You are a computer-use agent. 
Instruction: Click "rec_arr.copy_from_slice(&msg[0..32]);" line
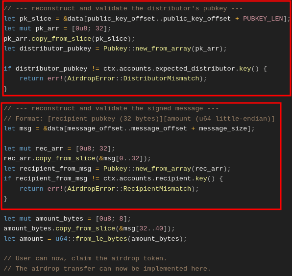(x=77, y=158)
